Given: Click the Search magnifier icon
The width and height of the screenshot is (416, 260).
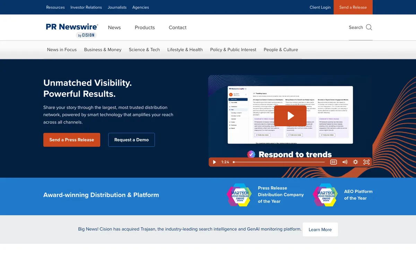Looking at the screenshot, I should pyautogui.click(x=369, y=27).
